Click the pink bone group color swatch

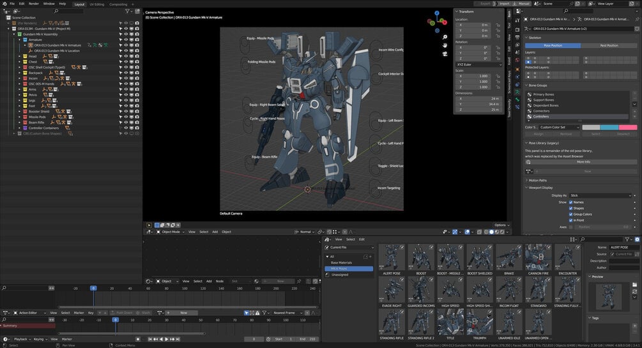point(628,127)
